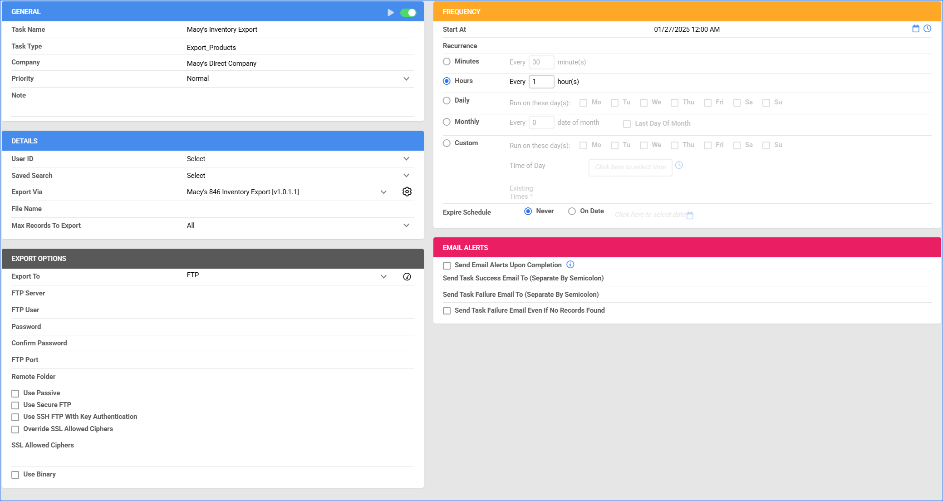Enable Use Passive checkbox
The image size is (943, 501).
click(x=15, y=393)
